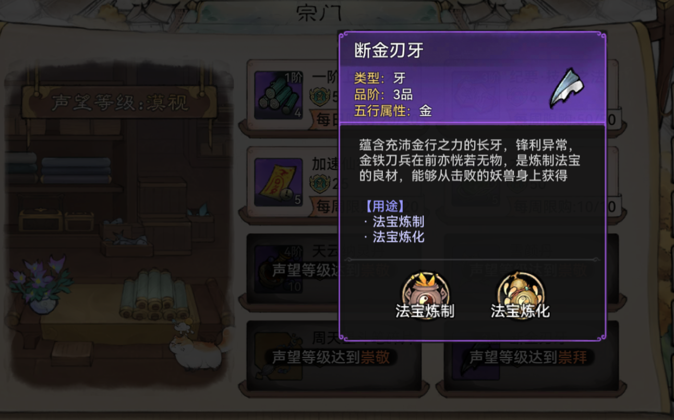Click the 声望等级:漠视 hanging sign
Screen dimensions: 674x420
(119, 103)
